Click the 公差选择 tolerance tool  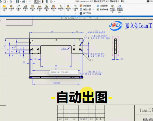75,8
